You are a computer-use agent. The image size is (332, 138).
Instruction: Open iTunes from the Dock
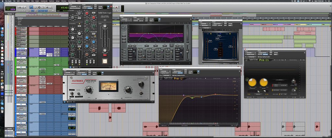point(2,61)
